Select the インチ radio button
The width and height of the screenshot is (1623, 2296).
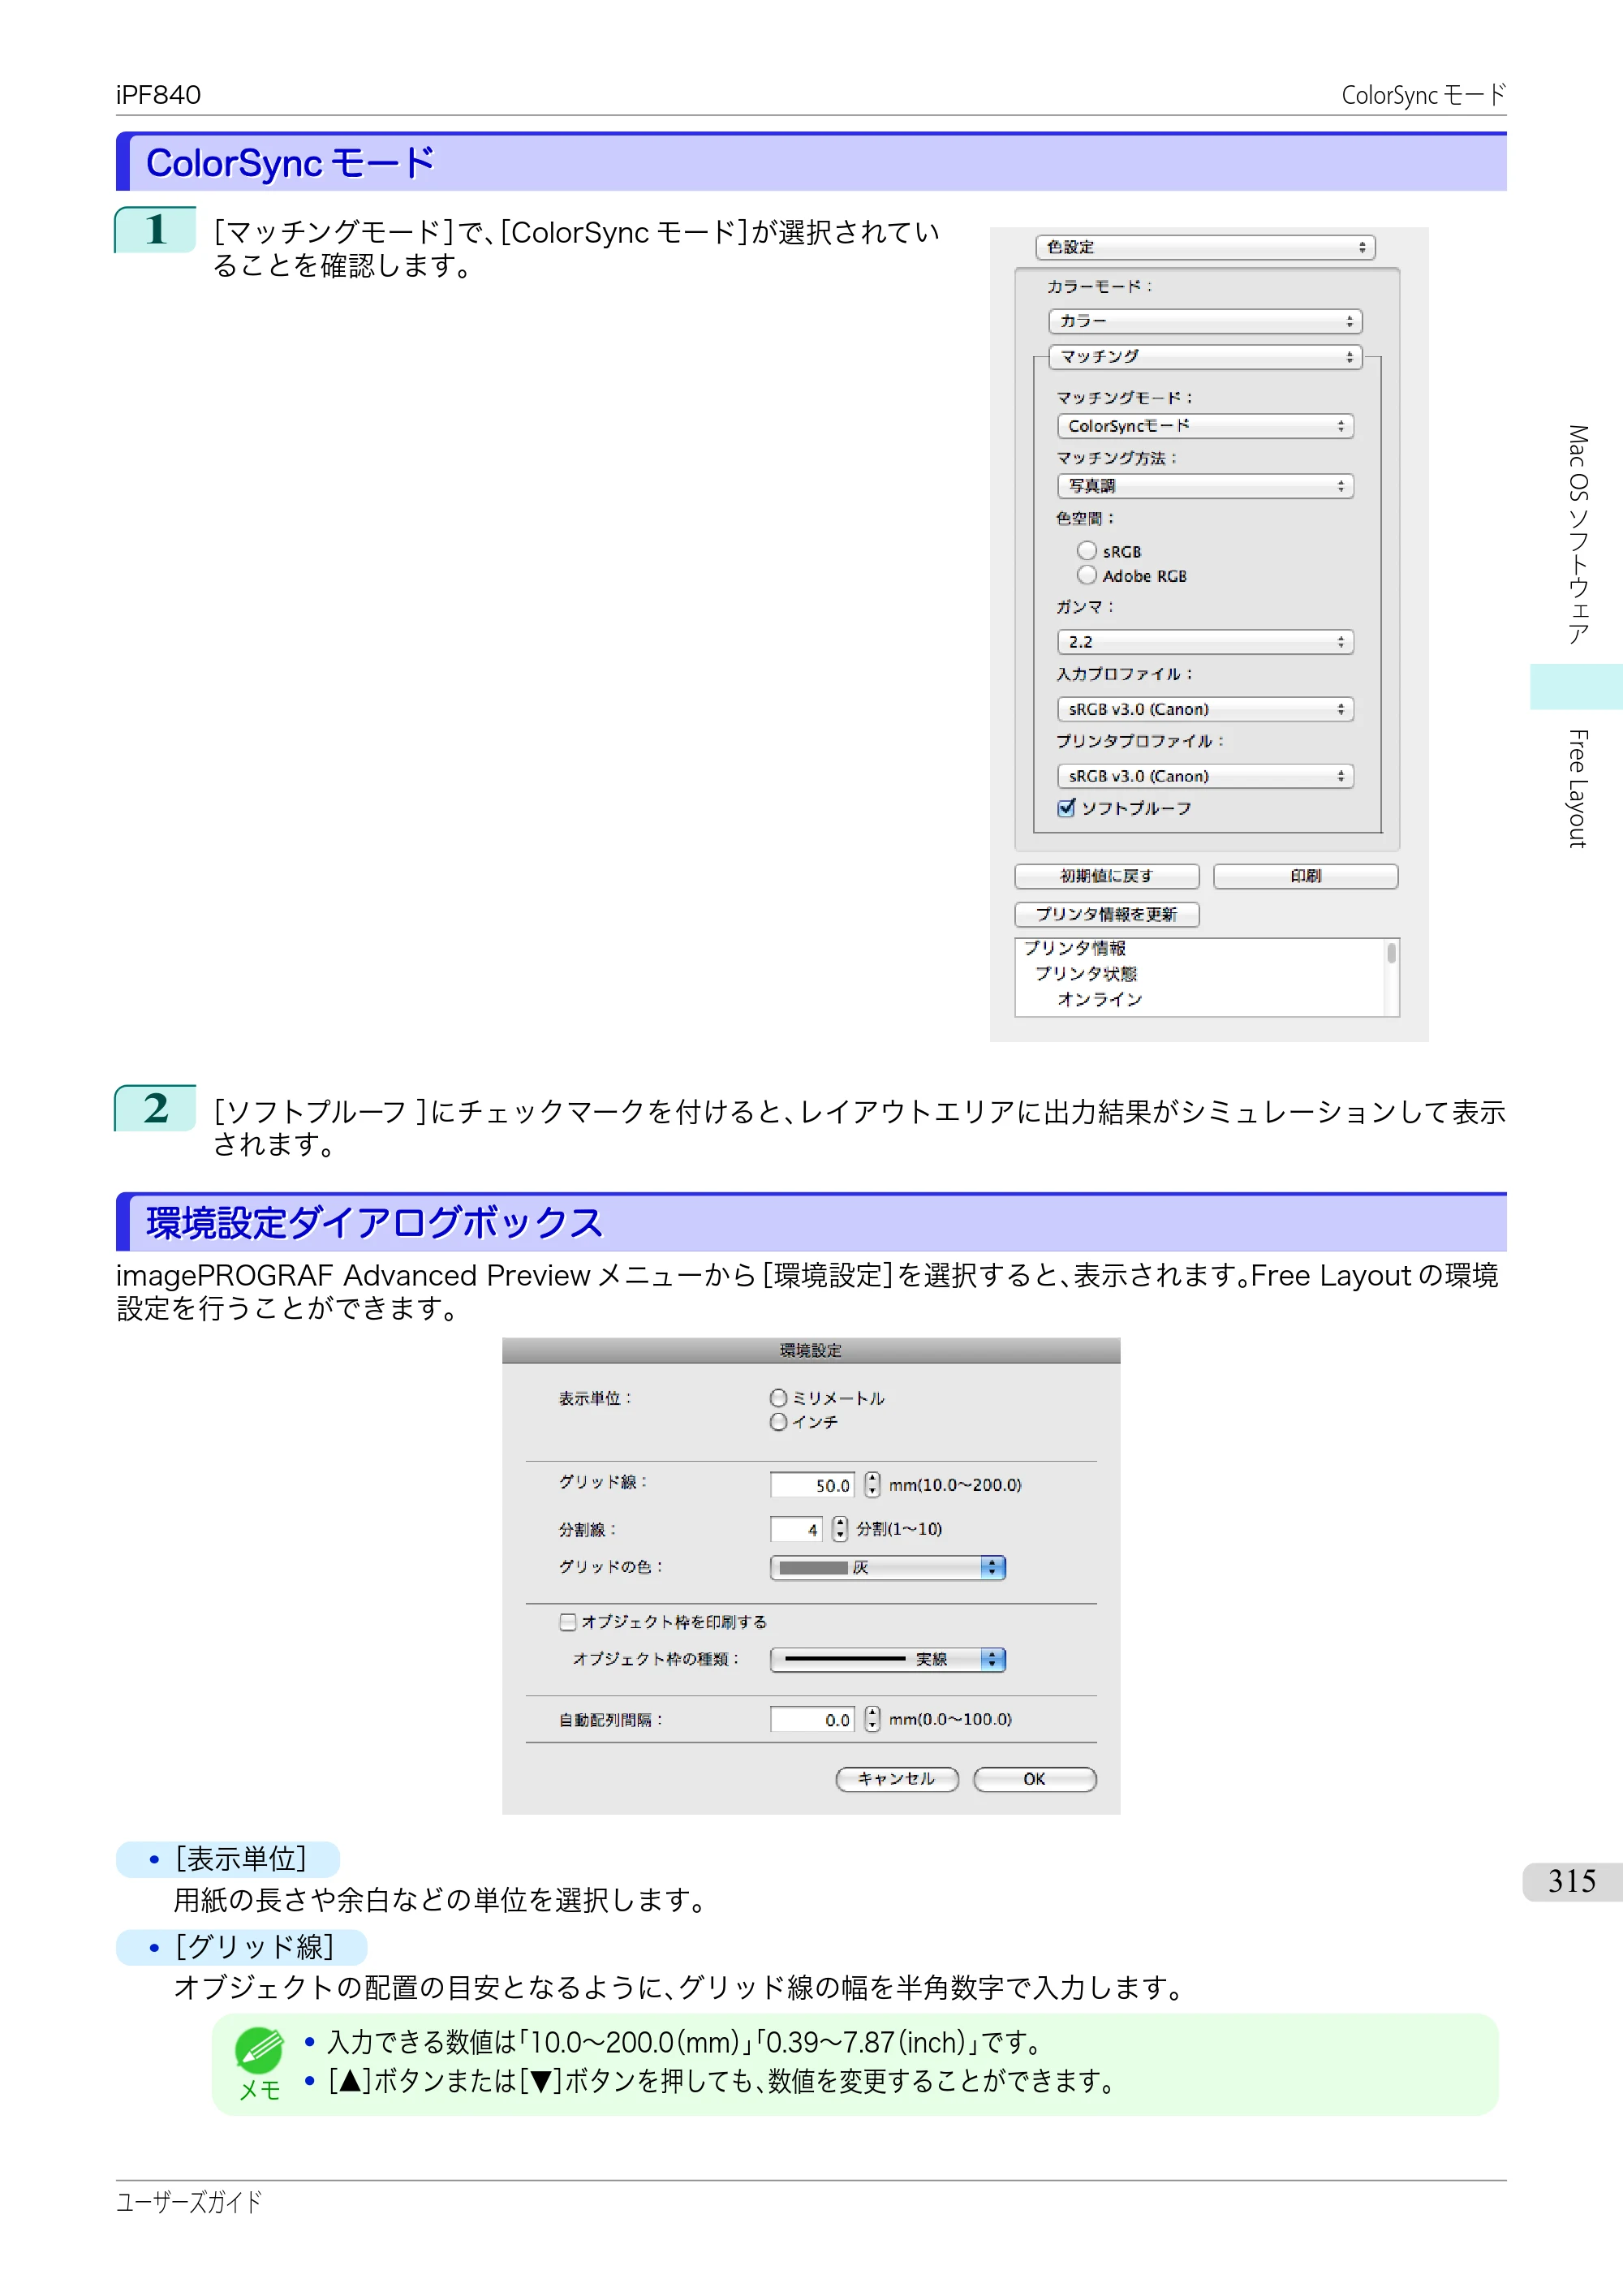pyautogui.click(x=779, y=1422)
